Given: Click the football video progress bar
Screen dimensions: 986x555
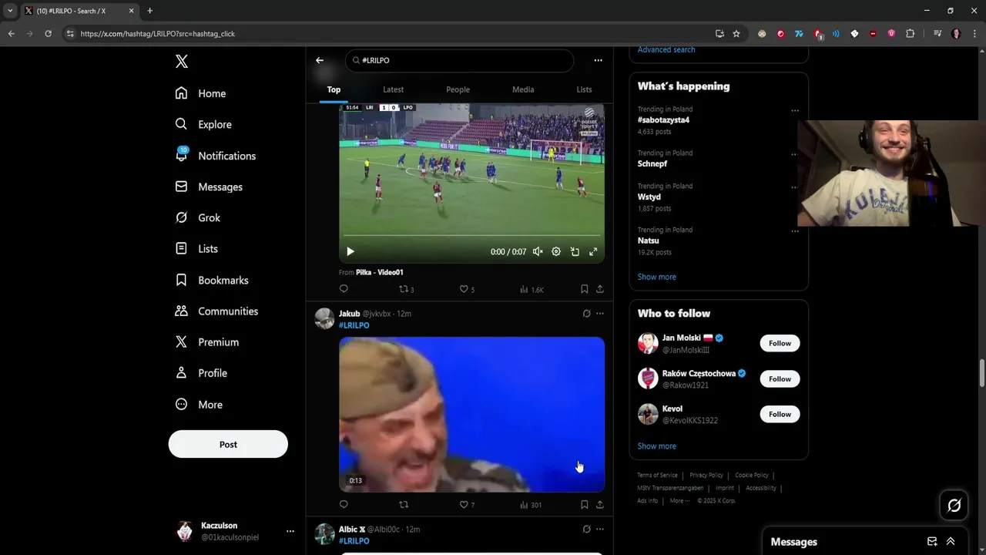Looking at the screenshot, I should [471, 235].
